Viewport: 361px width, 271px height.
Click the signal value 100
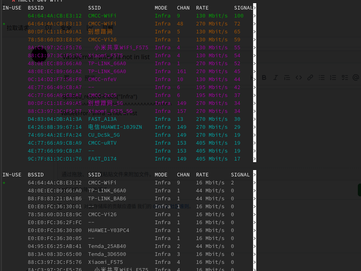click(x=239, y=15)
